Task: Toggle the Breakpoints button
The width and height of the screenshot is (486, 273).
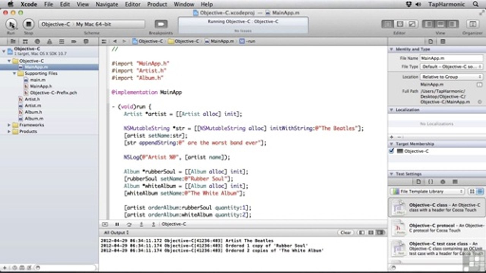Action: [161, 24]
